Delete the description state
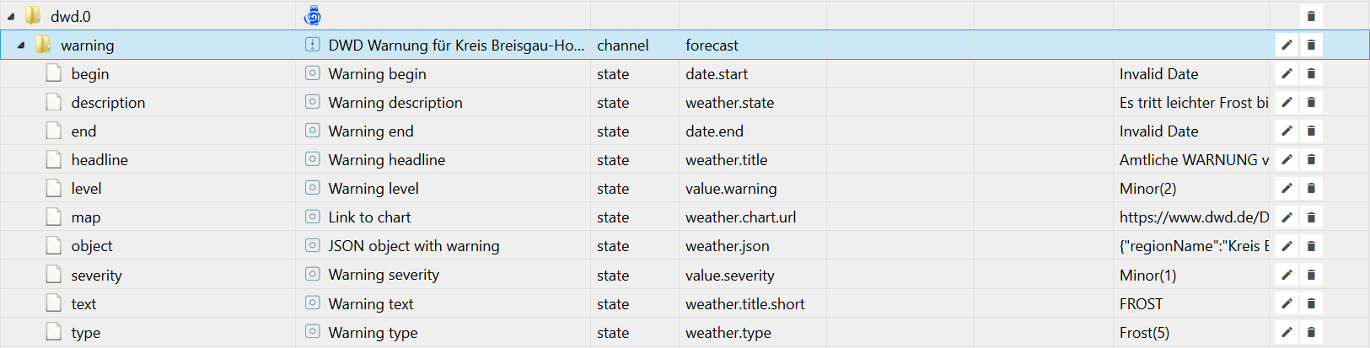 [x=1311, y=102]
